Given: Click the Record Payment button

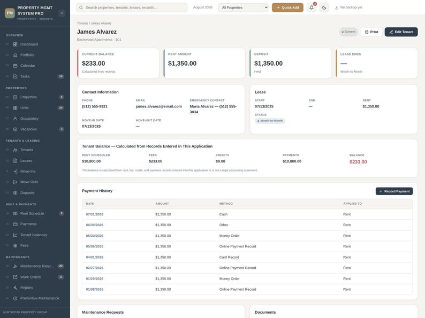Looking at the screenshot, I should pyautogui.click(x=394, y=191).
